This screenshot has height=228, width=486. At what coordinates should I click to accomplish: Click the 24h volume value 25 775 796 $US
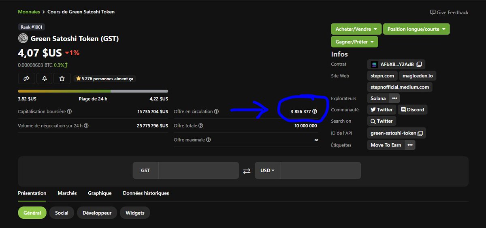[153, 126]
